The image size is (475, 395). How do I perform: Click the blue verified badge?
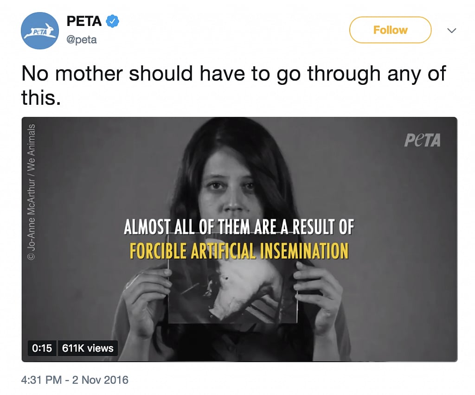pos(113,21)
